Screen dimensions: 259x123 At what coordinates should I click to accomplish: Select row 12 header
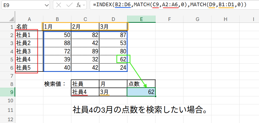point(8,119)
